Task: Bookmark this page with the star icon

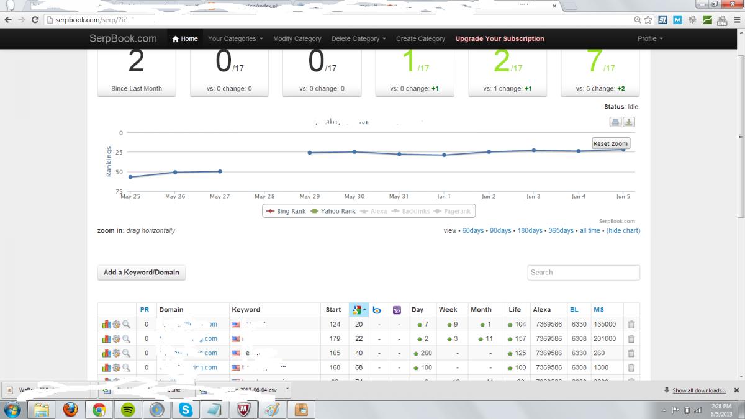Action: (648, 20)
